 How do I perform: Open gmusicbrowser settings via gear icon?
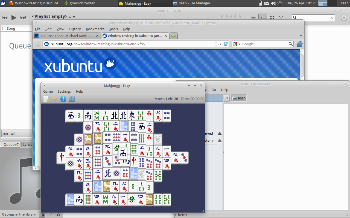click(x=344, y=17)
